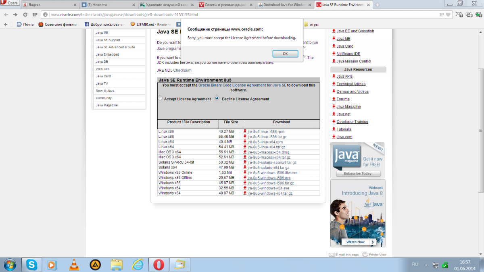Open the Windows Start menu

[x=9, y=265]
